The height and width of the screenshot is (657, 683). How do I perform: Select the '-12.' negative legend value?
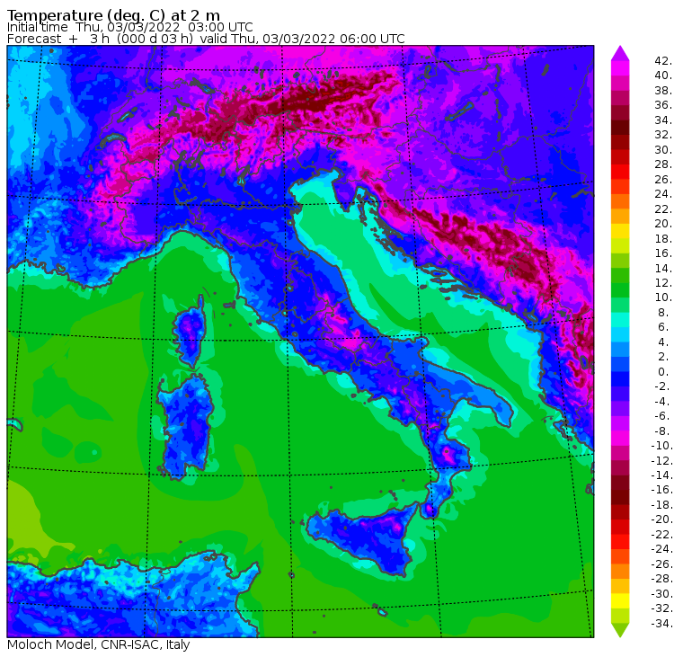tap(661, 460)
